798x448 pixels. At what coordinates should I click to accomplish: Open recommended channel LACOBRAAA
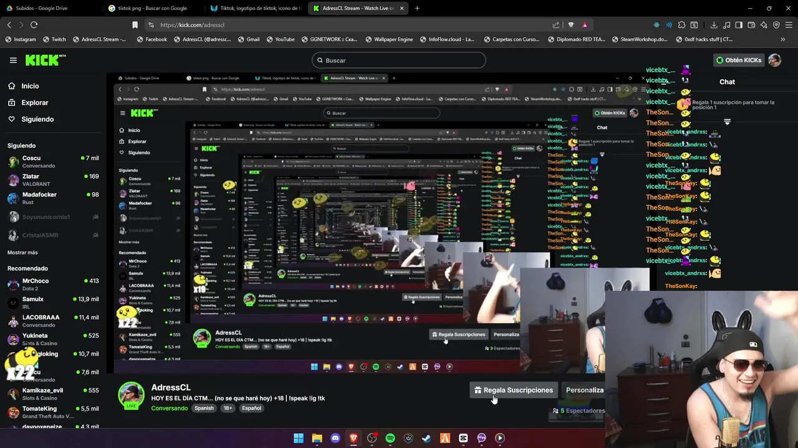(x=53, y=321)
